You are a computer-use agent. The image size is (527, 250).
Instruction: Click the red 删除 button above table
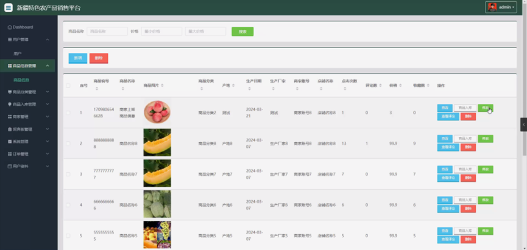tap(99, 58)
